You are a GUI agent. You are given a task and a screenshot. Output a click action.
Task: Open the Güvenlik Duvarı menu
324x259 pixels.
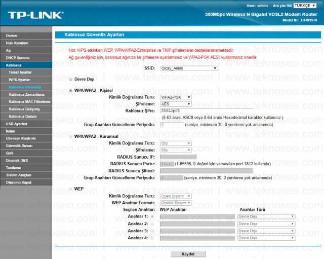pos(26,146)
